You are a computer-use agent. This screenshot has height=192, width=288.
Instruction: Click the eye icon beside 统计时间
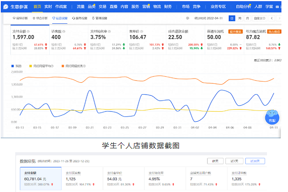tap(188, 18)
